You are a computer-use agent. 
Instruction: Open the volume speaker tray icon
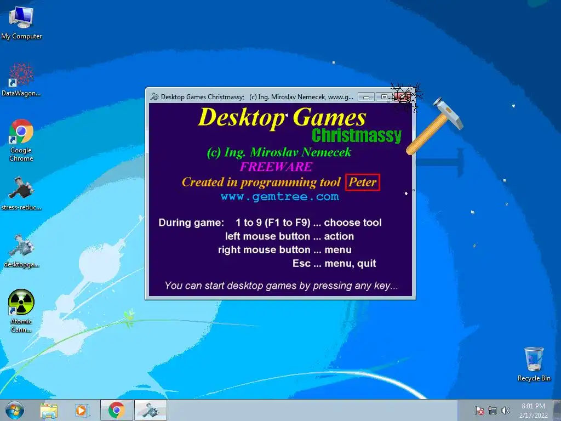pos(505,411)
